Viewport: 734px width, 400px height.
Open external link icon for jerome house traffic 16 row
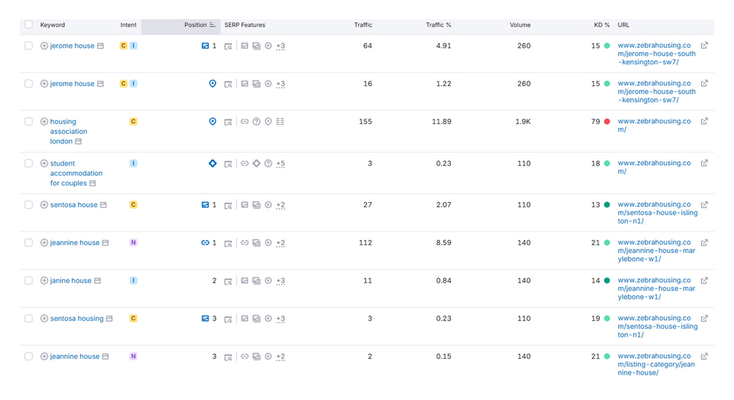[704, 83]
